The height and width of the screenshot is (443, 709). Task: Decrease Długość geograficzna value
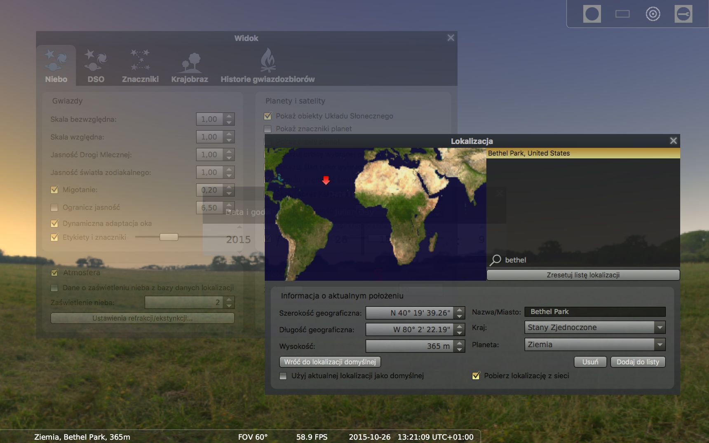pos(460,333)
